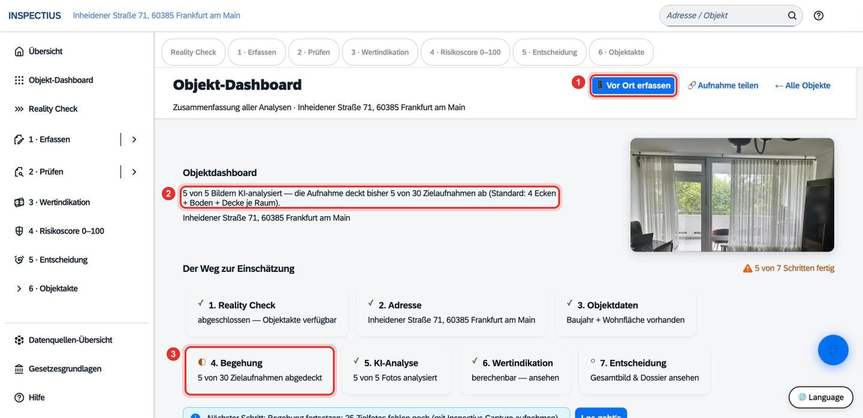Click the Wertindikation money icon
The height and width of the screenshot is (418, 863).
point(19,202)
